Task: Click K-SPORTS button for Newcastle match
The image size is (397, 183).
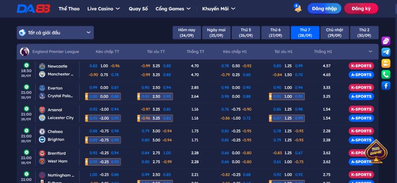Action: click(361, 66)
